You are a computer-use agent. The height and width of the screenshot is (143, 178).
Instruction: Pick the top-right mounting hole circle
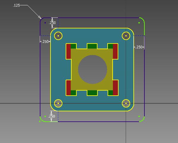pyautogui.click(x=126, y=36)
